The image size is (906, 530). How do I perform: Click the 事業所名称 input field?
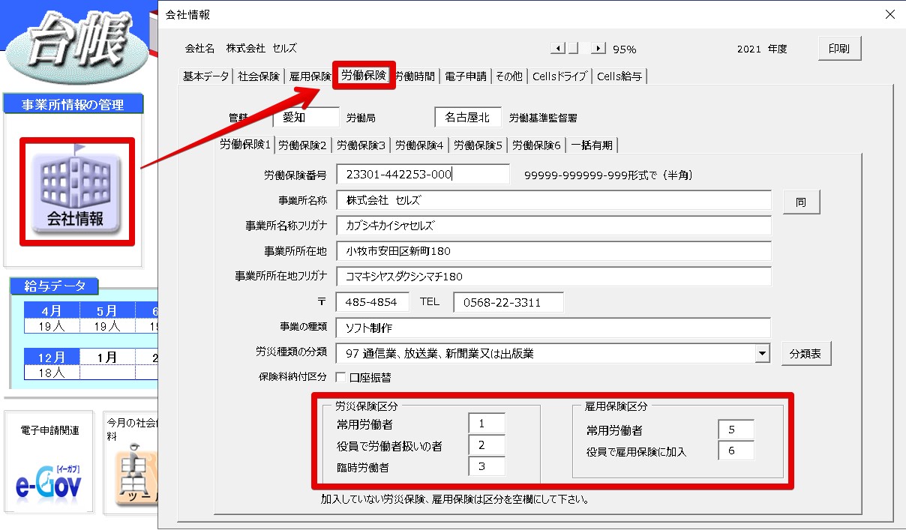[x=553, y=200]
